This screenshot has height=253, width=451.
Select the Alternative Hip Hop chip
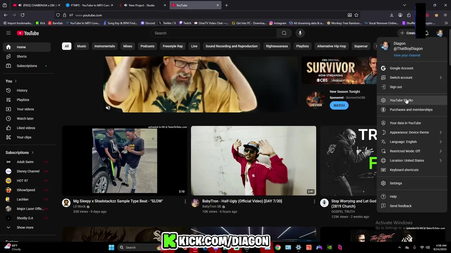click(x=332, y=46)
